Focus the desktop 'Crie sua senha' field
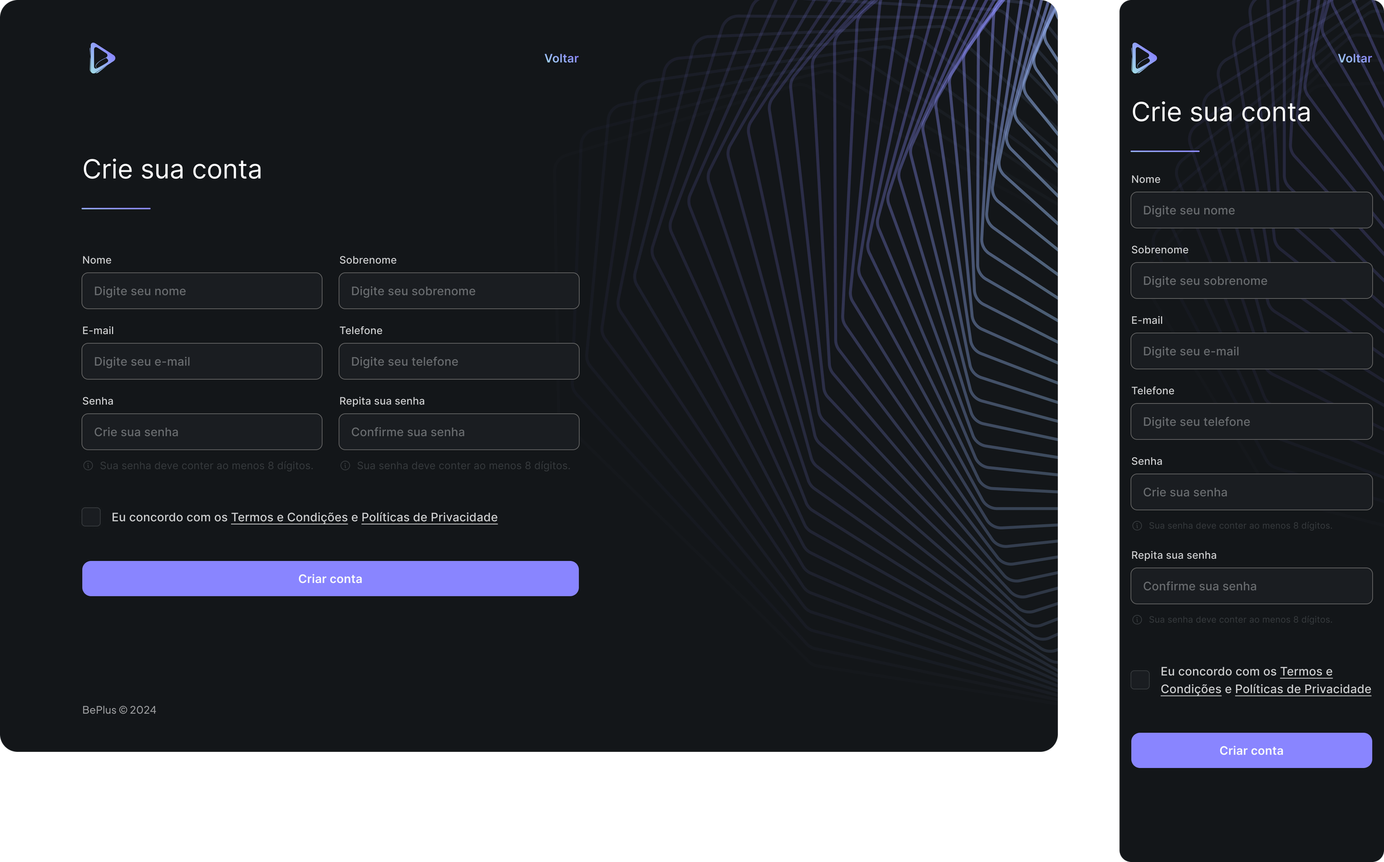The width and height of the screenshot is (1384, 862). 202,432
